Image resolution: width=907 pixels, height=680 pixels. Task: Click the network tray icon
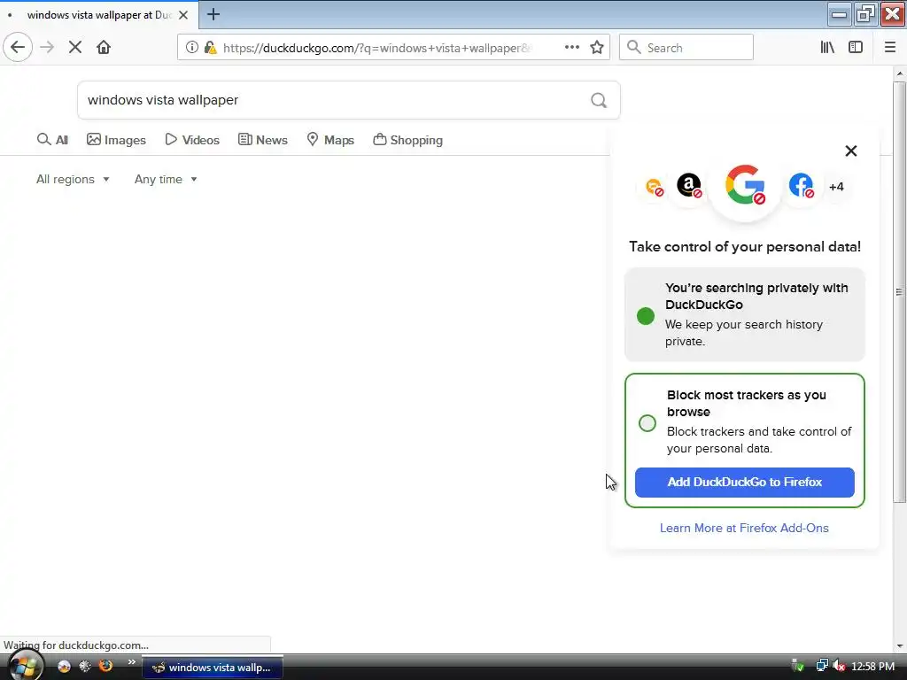point(821,666)
